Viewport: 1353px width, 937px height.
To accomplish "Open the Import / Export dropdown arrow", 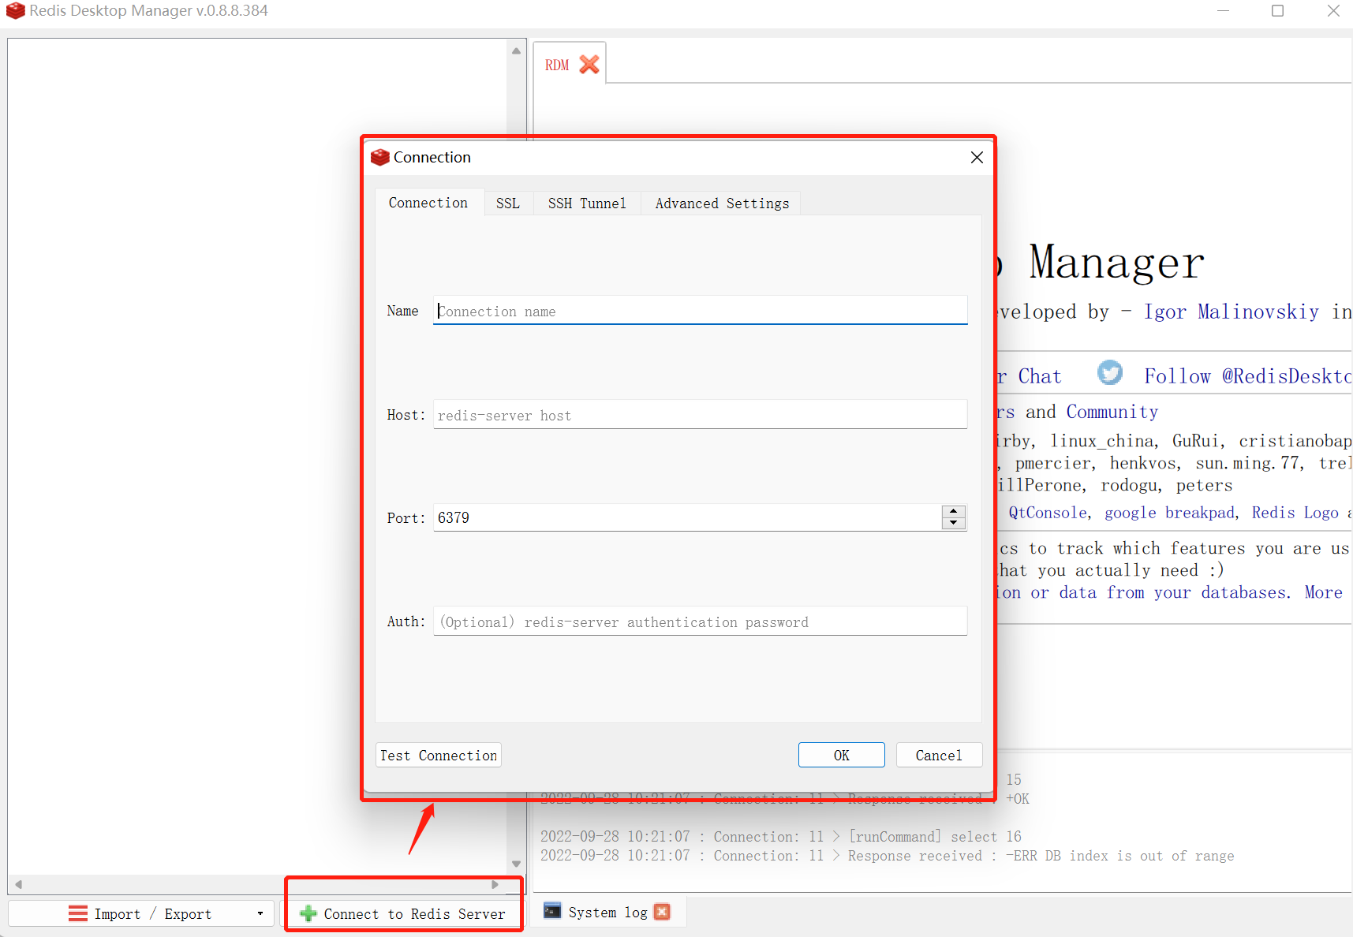I will coord(260,913).
